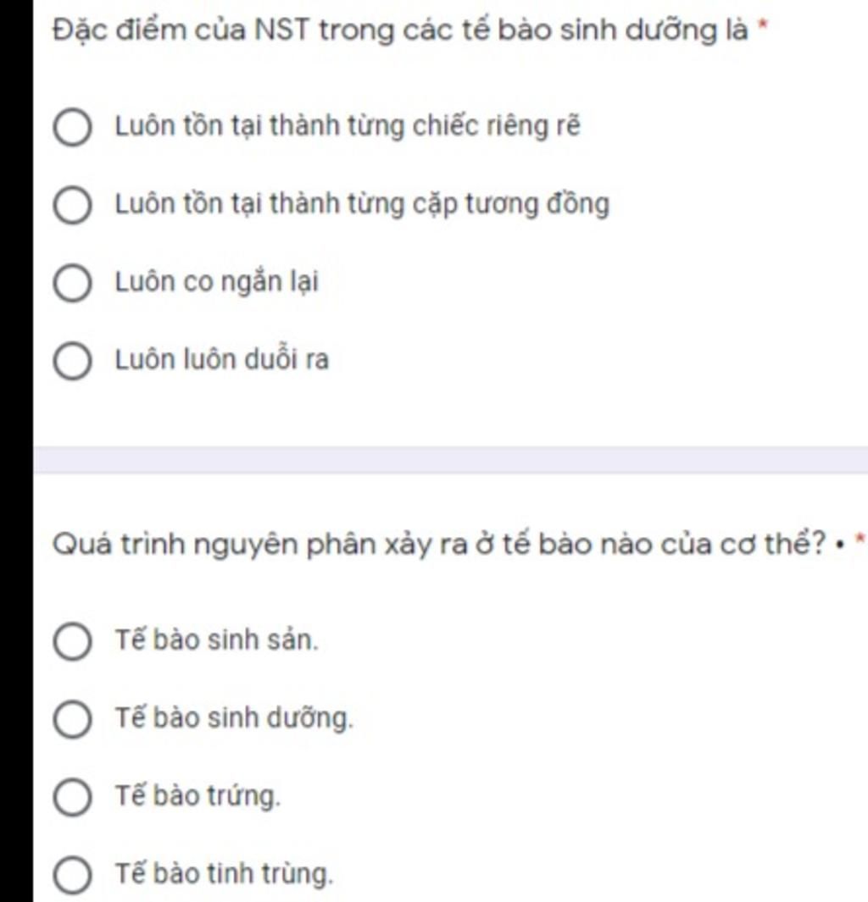Click the question title 'Đặc điểm của NST trong các tế bào sinh dưỡng là'

point(401,30)
